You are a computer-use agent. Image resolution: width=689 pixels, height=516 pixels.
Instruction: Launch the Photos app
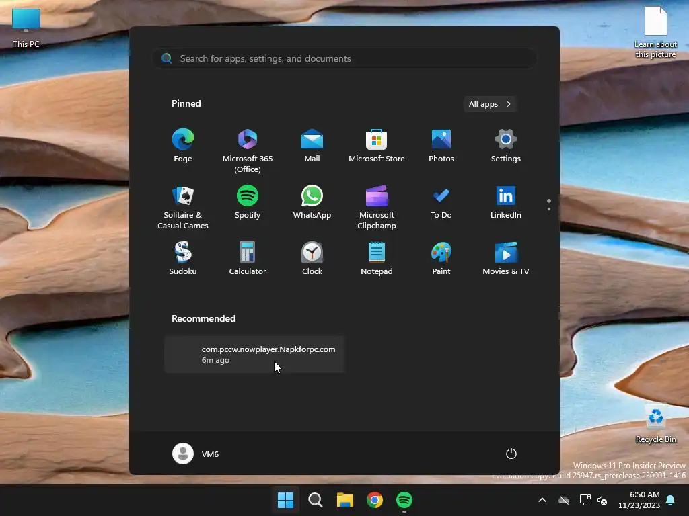(x=441, y=146)
